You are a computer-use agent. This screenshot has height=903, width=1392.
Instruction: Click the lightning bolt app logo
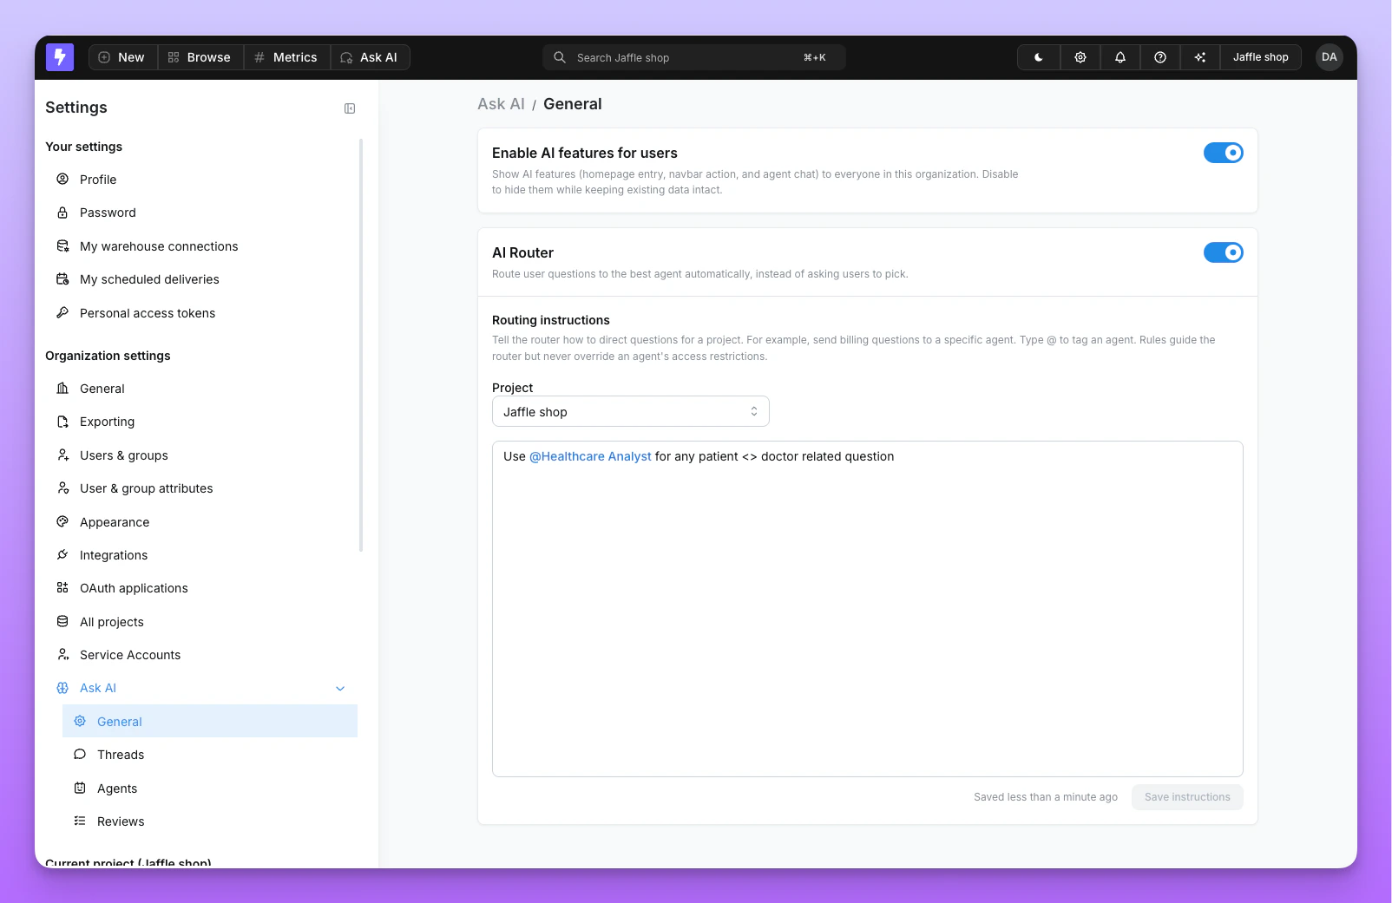click(x=60, y=57)
